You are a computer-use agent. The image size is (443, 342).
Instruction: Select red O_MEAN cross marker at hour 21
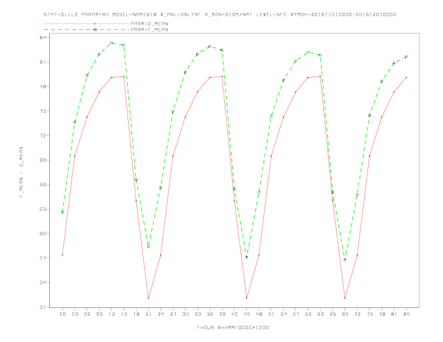[148, 298]
